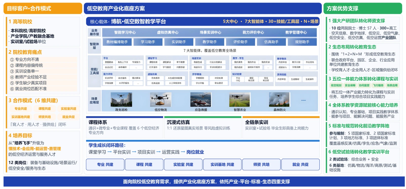Click the AI生成仿真配置 skill chip
This screenshot has height=189, width=406.
pyautogui.click(x=175, y=78)
